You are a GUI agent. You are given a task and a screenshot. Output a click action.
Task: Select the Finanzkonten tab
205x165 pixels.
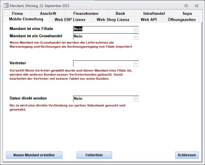click(x=86, y=13)
